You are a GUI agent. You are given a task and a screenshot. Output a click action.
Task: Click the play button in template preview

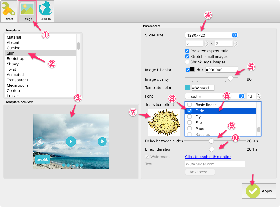71,141
